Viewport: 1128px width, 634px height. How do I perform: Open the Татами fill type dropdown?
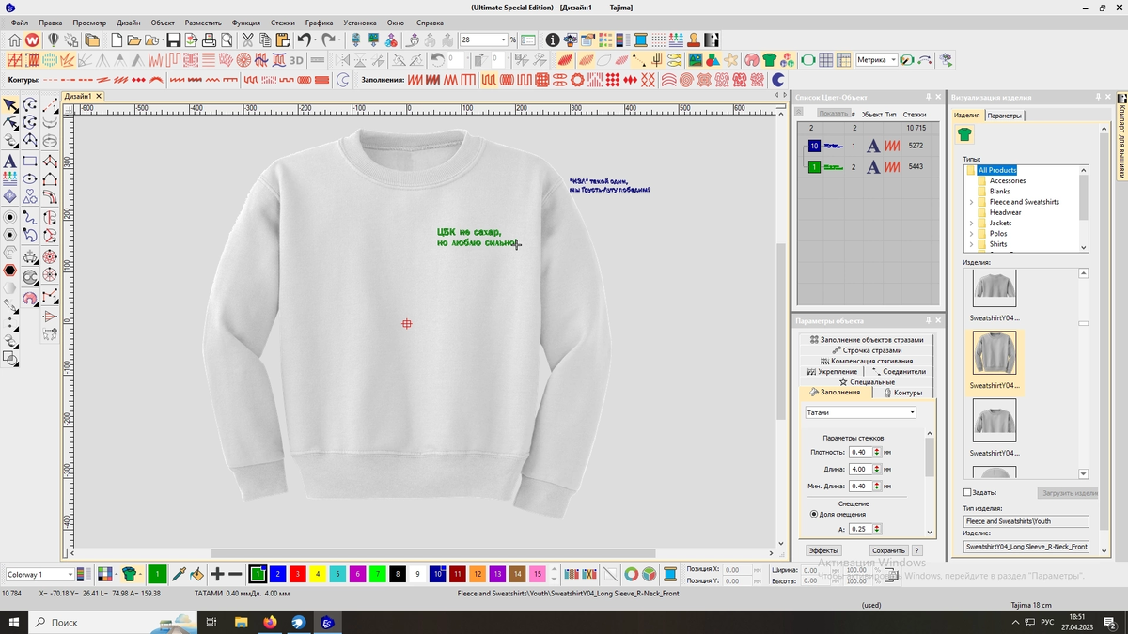point(912,412)
